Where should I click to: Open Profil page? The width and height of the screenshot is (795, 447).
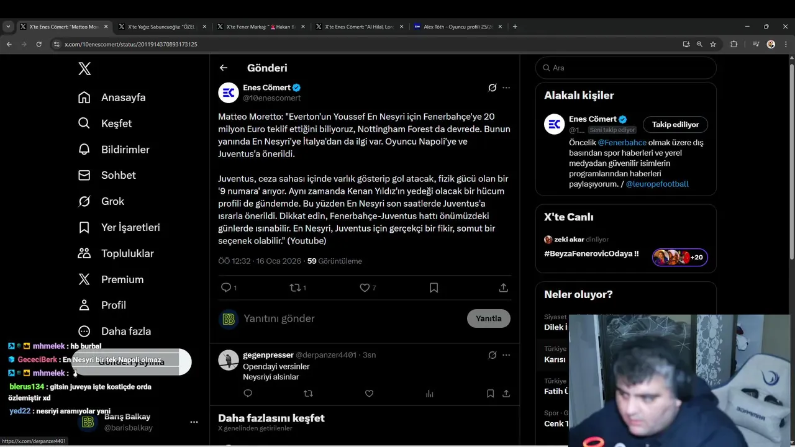[x=102, y=305]
